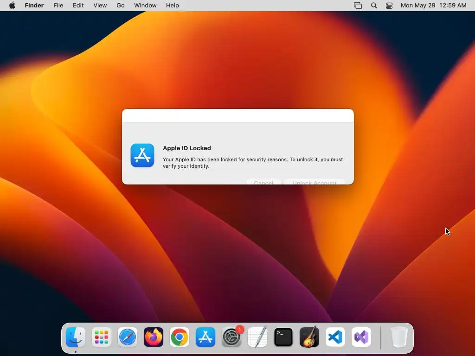This screenshot has width=475, height=356.
Task: Click the date and time in menu bar
Action: pyautogui.click(x=434, y=6)
